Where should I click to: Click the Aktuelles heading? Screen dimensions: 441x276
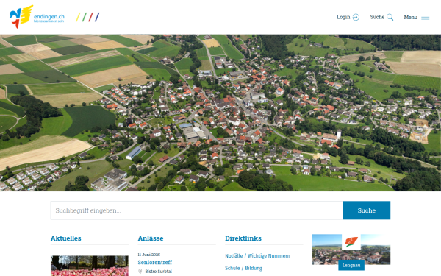[66, 238]
